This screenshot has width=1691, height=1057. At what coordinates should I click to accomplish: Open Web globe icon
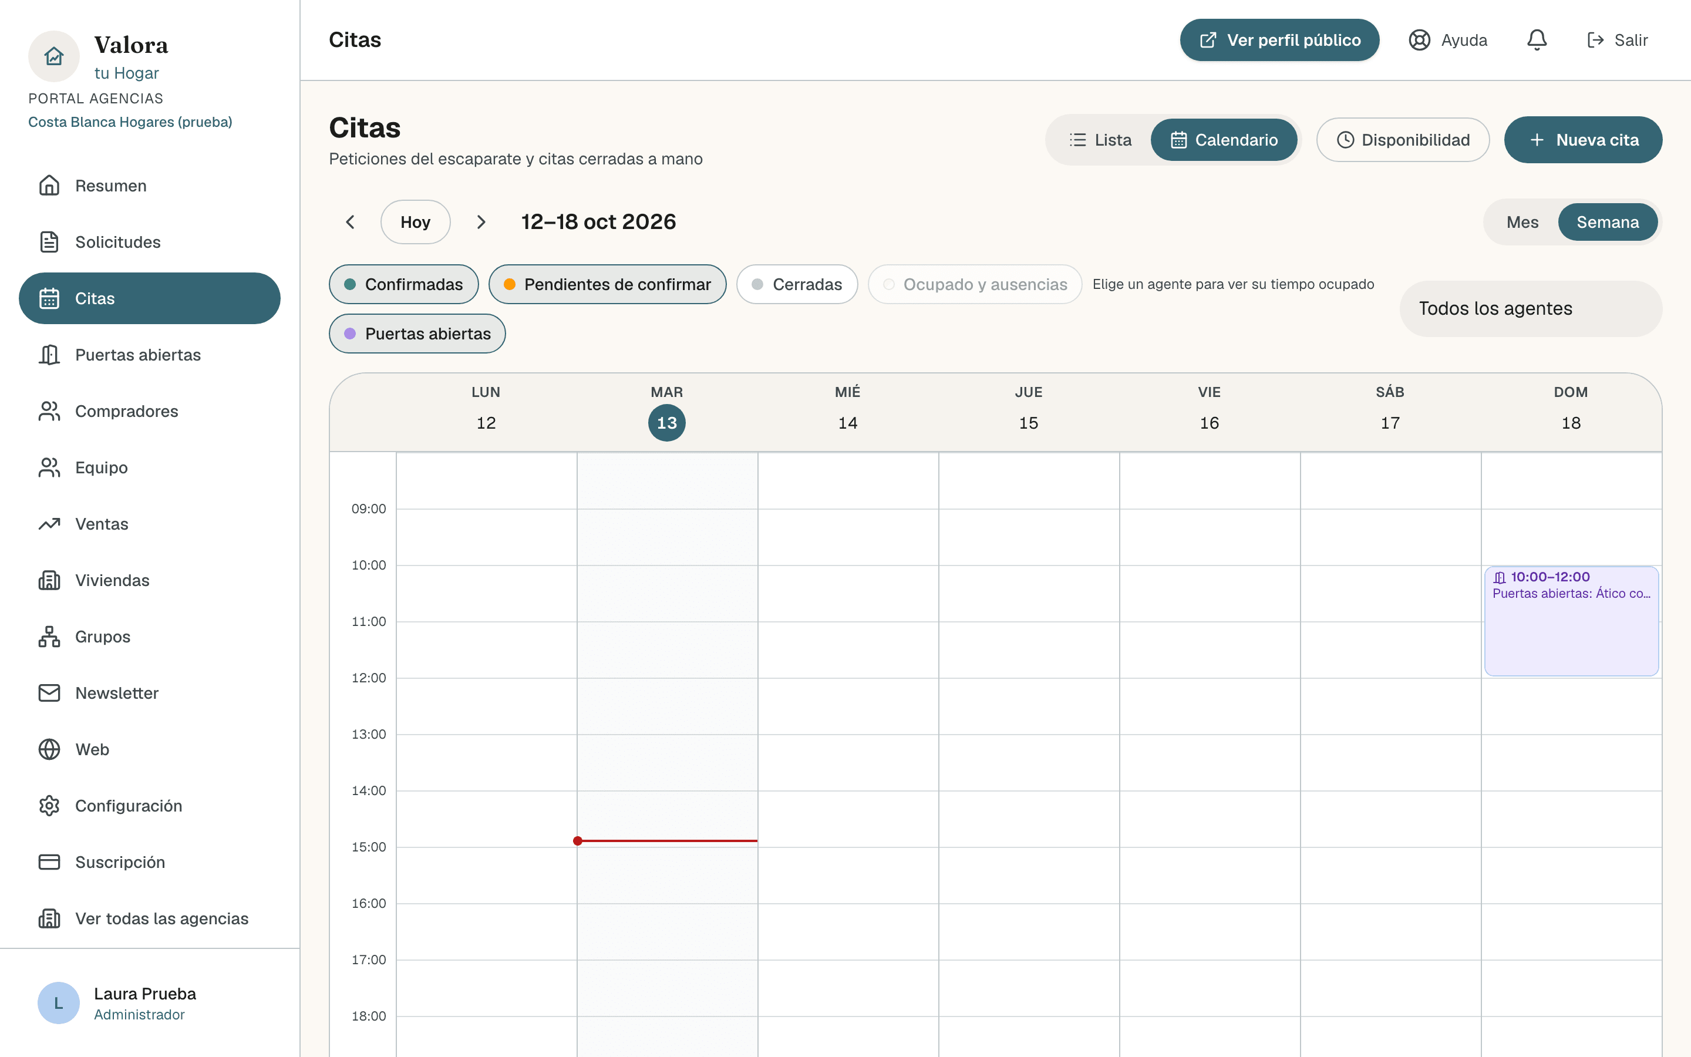pos(49,749)
